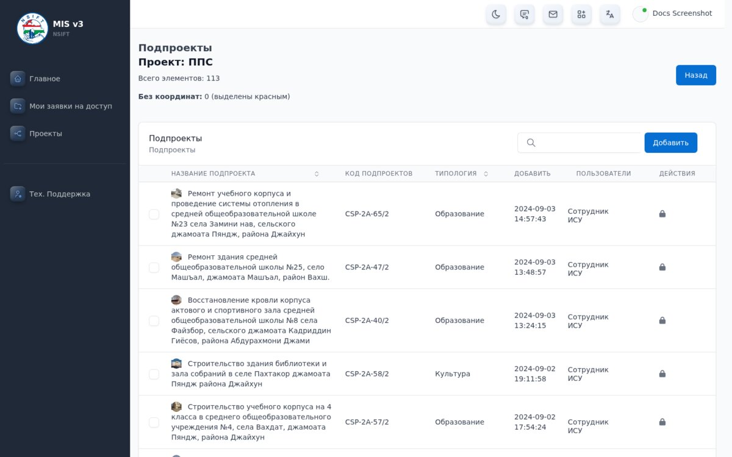Click the Добавить column header
732x457 pixels.
[x=533, y=174]
